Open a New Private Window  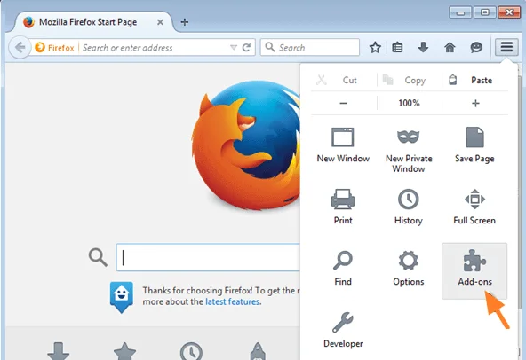pos(409,150)
